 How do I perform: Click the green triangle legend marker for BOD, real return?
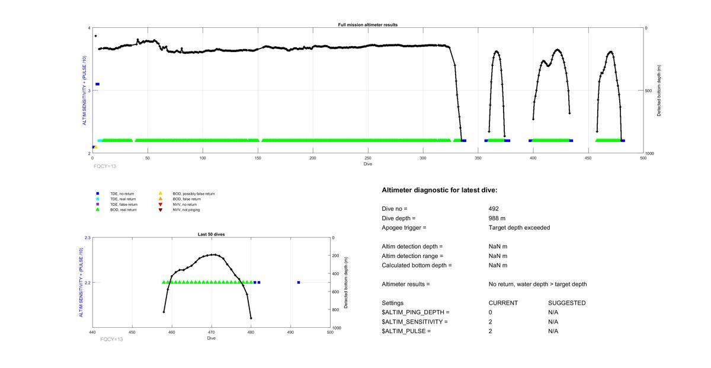coord(98,209)
